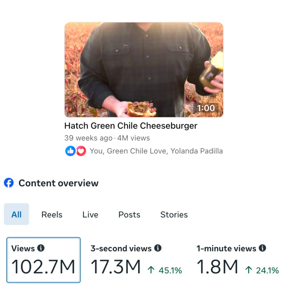This screenshot has height=286, width=286.
Task: Open the 3-second views info icon
Action: pyautogui.click(x=158, y=248)
